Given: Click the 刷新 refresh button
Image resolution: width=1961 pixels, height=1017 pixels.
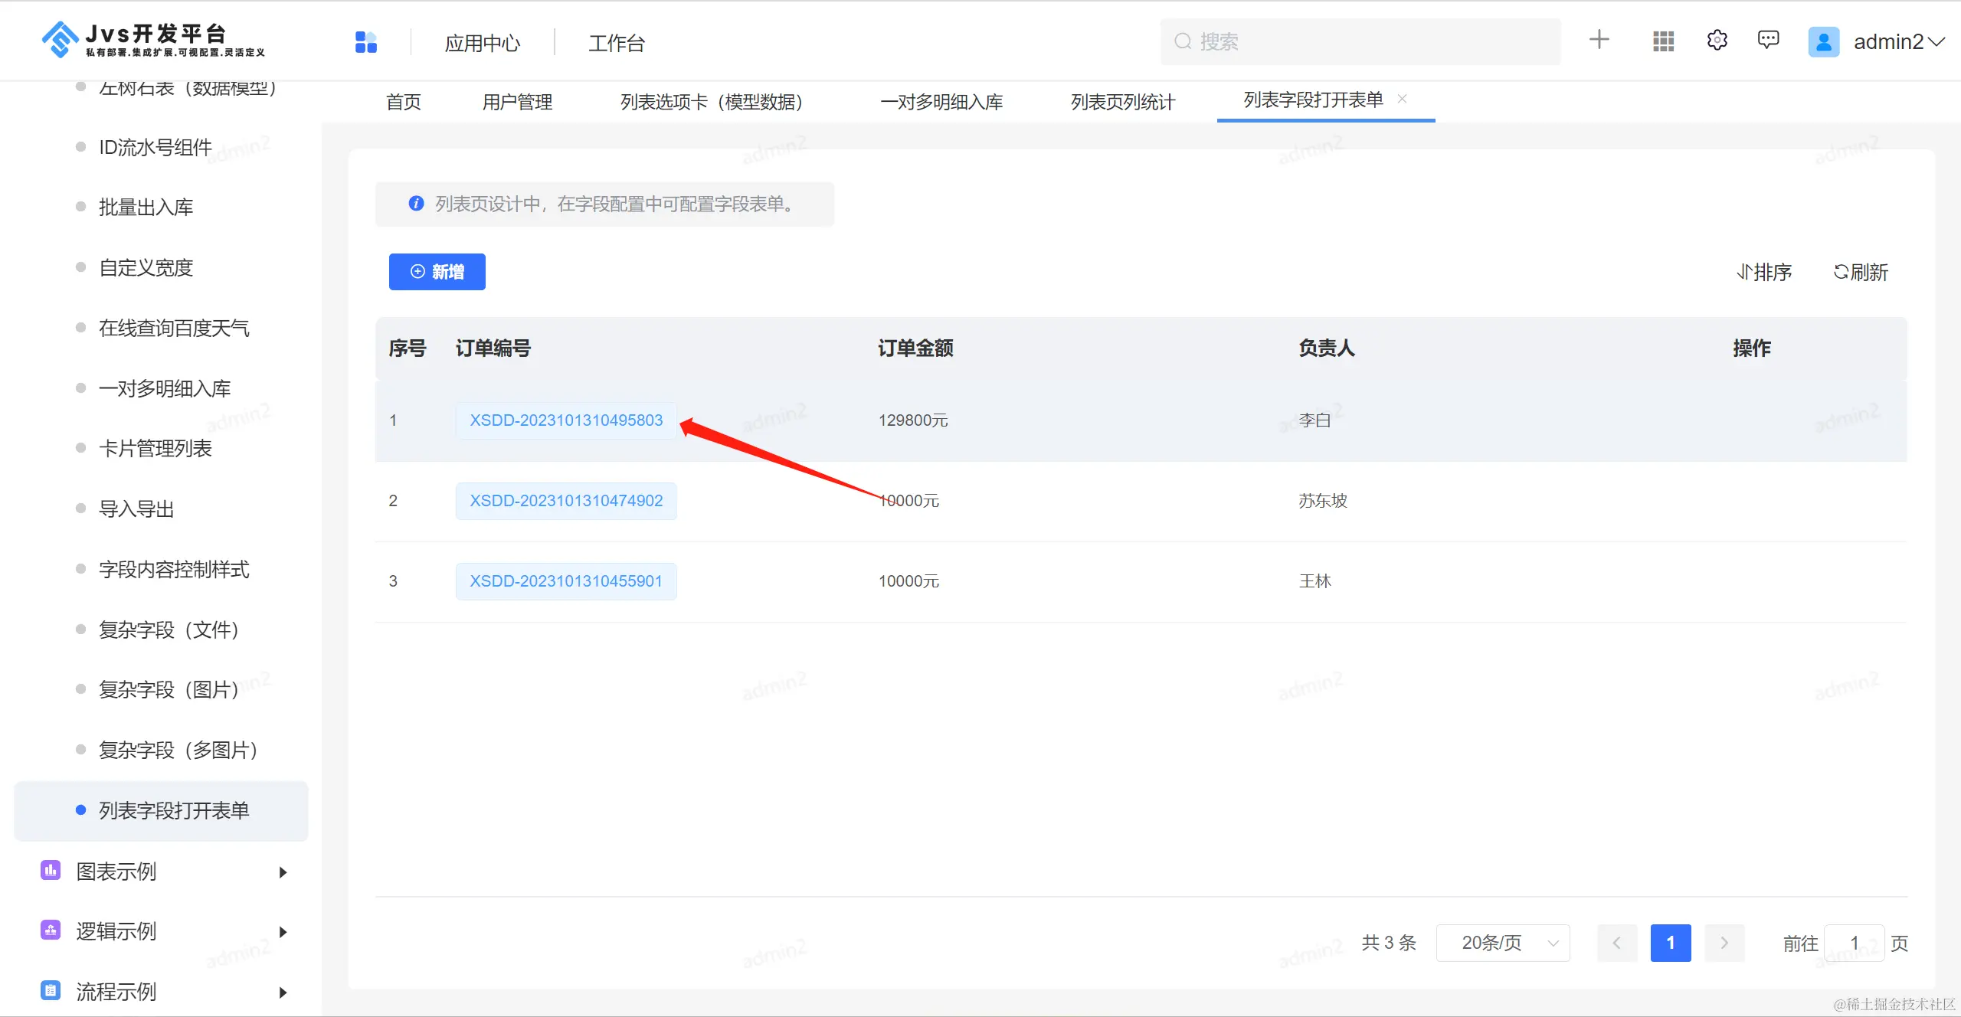Looking at the screenshot, I should pos(1861,272).
